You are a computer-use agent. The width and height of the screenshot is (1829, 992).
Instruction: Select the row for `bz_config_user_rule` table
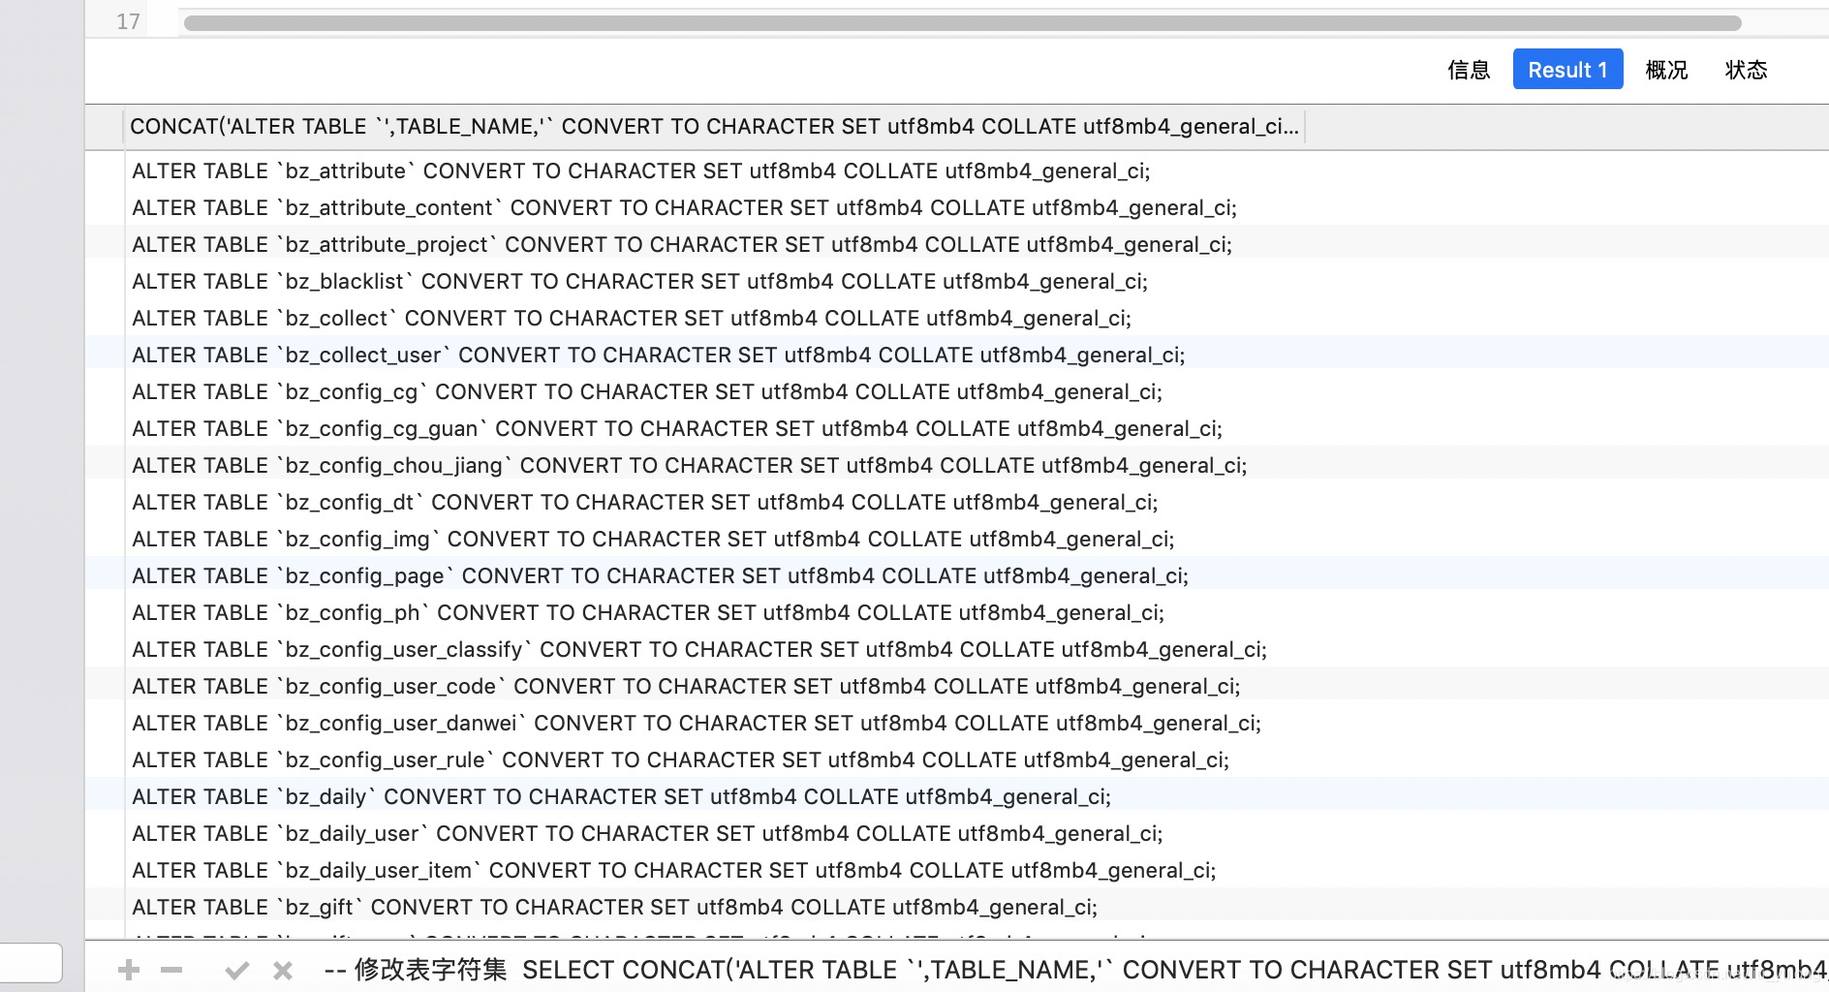click(957, 760)
